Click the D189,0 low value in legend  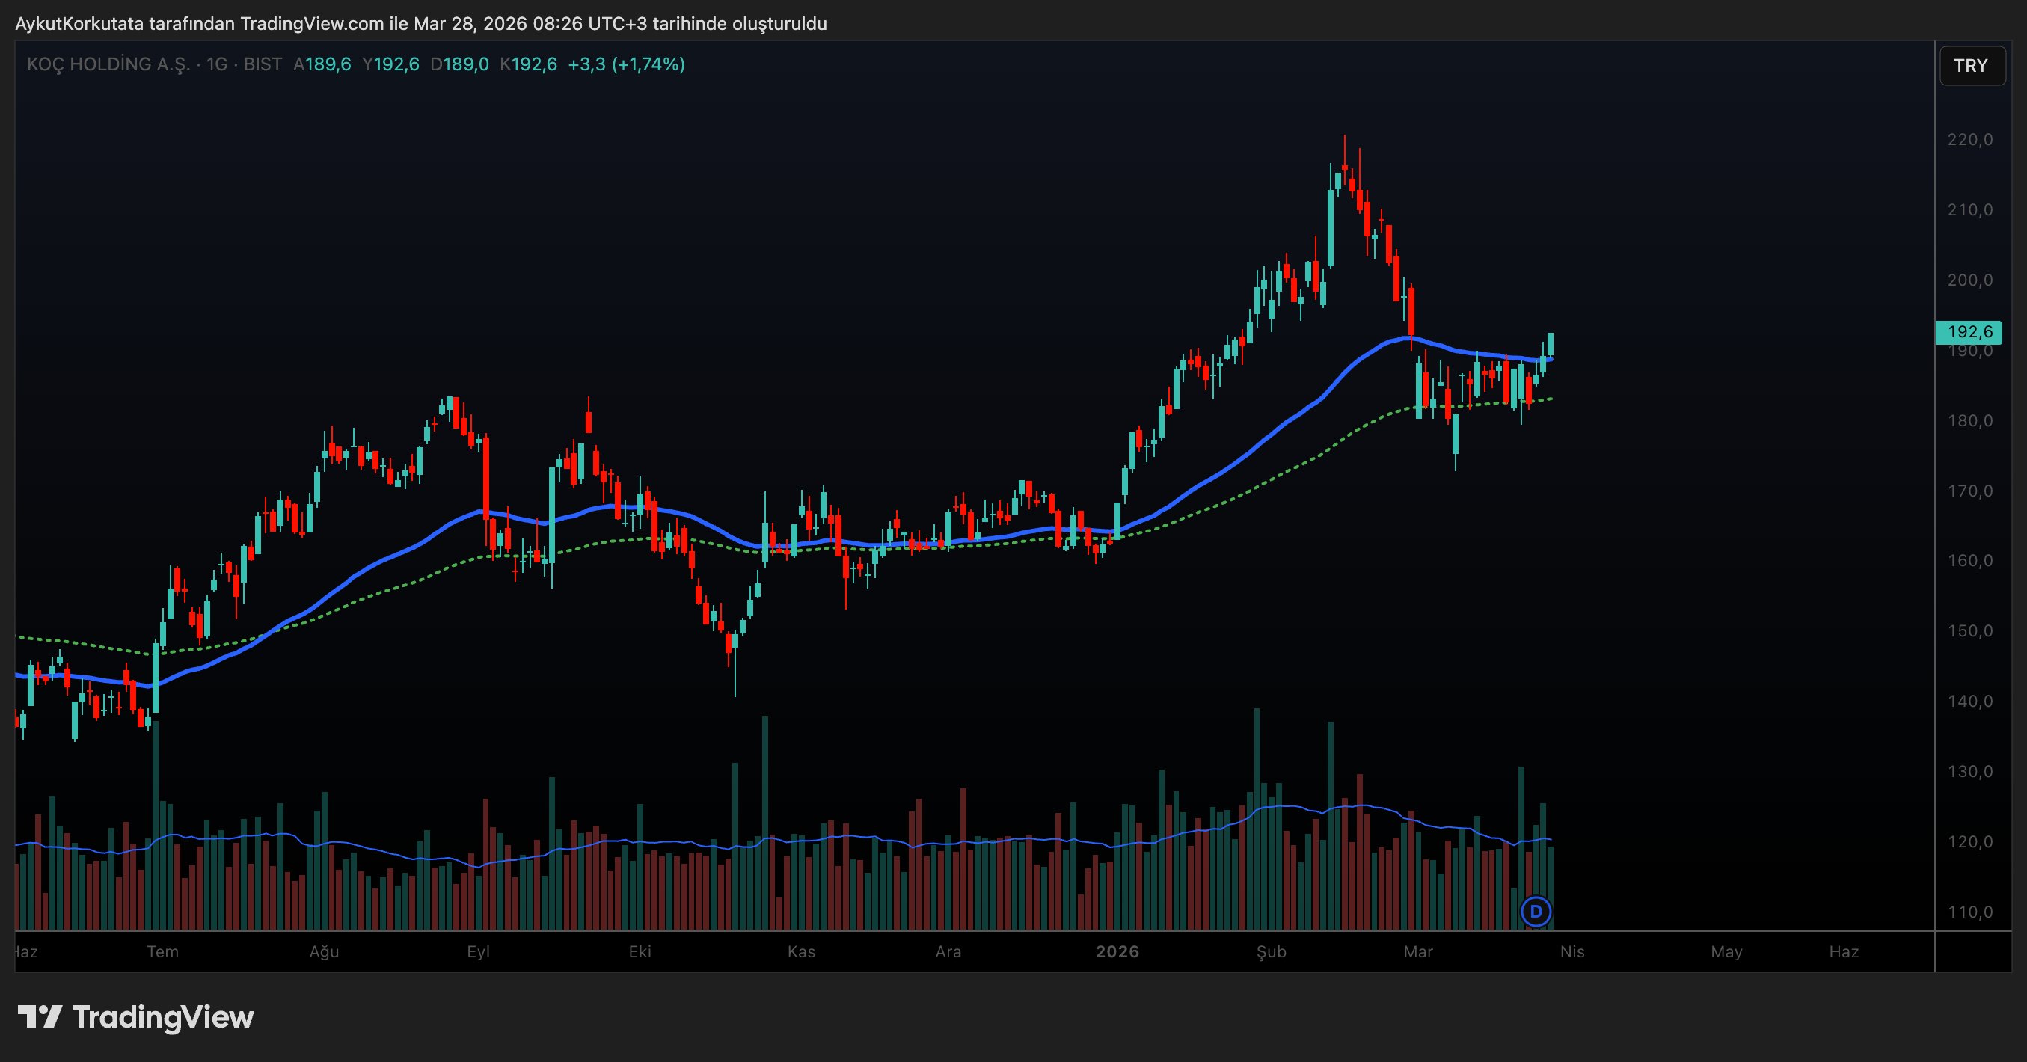pyautogui.click(x=459, y=64)
